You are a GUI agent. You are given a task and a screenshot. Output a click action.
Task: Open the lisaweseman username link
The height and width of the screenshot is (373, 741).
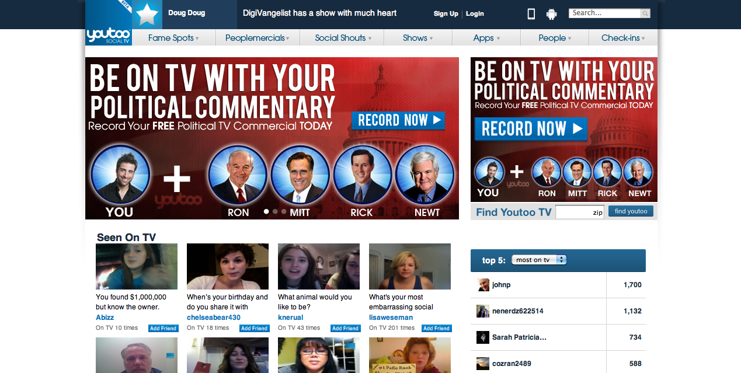(391, 318)
